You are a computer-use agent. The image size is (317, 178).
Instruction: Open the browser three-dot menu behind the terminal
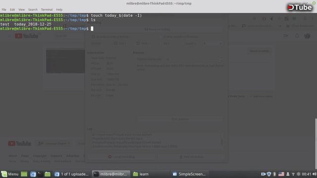pos(313,19)
